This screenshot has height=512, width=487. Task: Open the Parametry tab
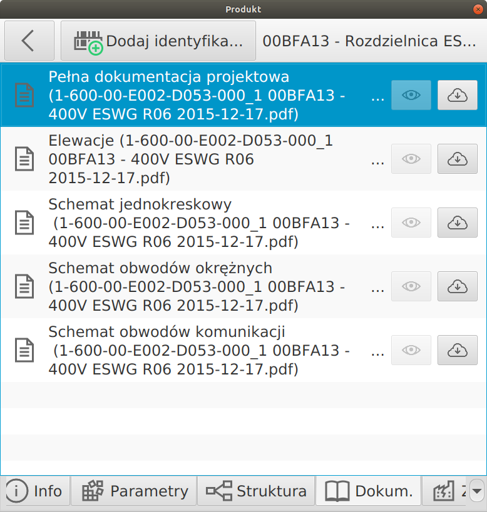tap(134, 491)
